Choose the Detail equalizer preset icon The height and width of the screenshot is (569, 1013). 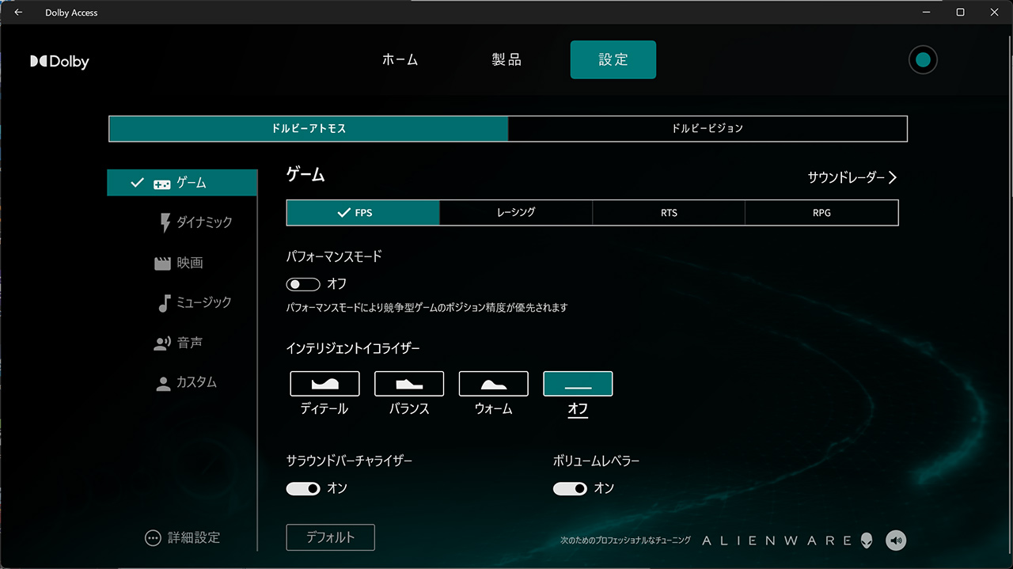click(x=325, y=384)
